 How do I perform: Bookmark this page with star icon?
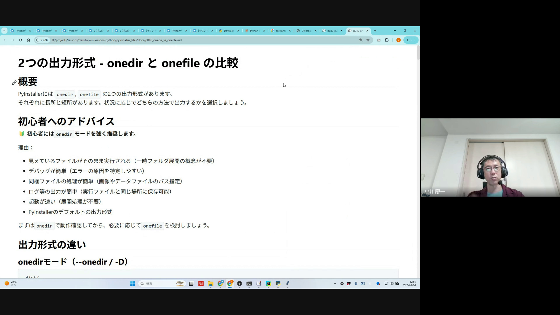click(368, 40)
